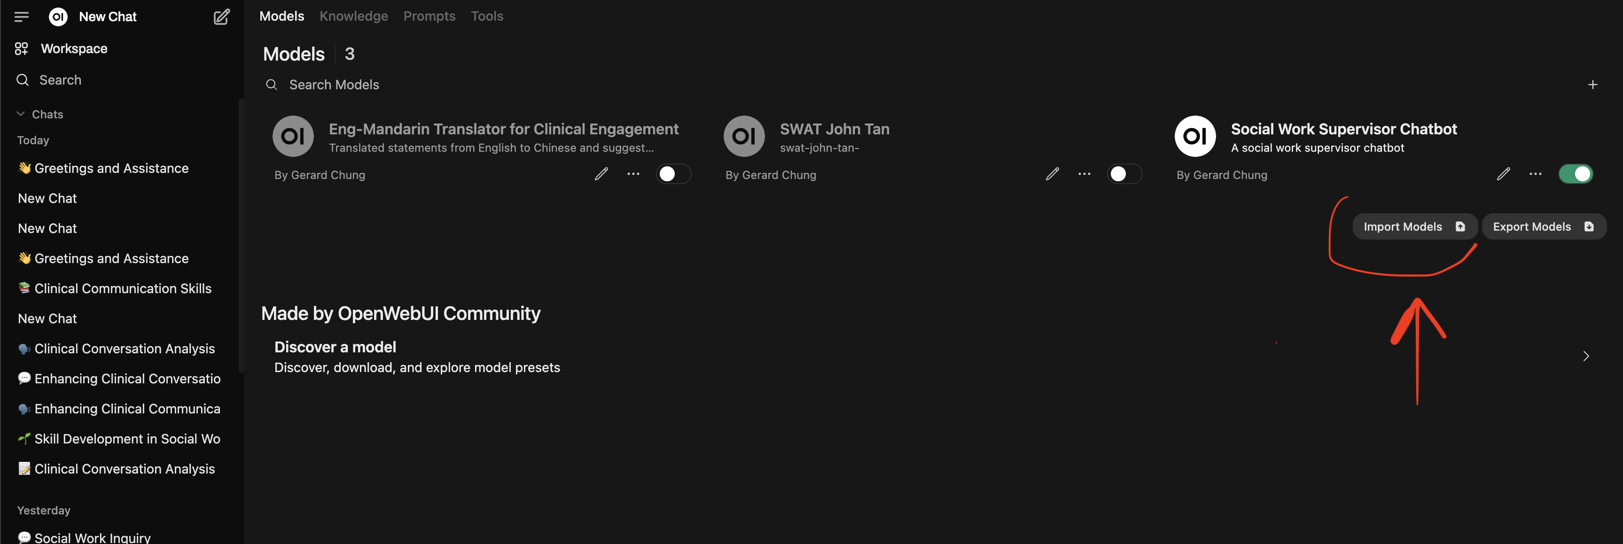Disable the Social Work Supervisor Chatbot toggle
Viewport: 1623px width, 544px height.
coord(1576,174)
